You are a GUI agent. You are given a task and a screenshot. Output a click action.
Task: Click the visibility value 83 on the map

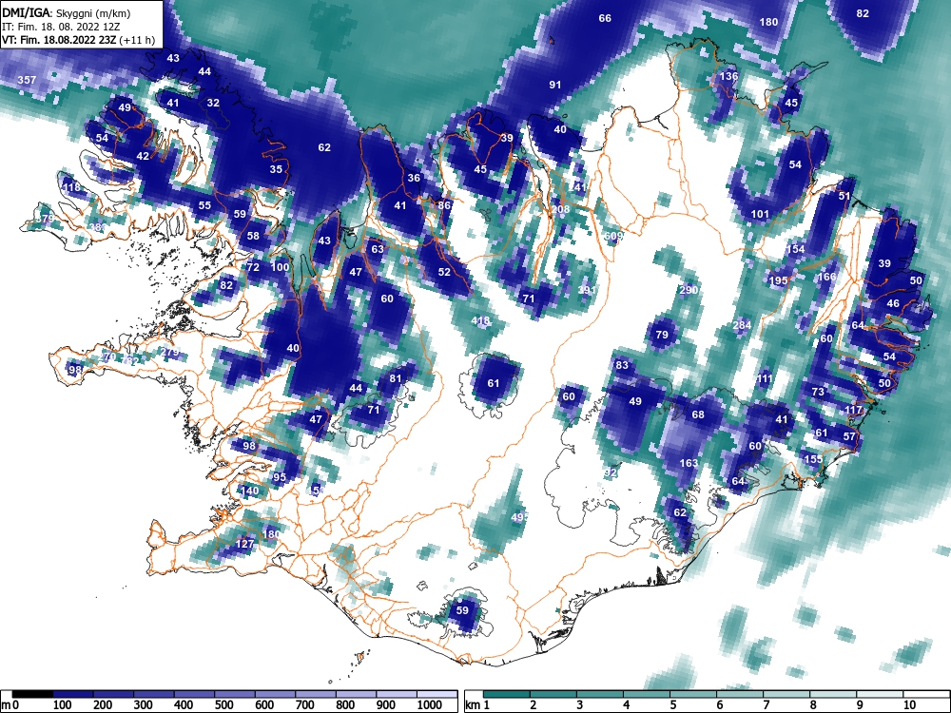(x=622, y=366)
